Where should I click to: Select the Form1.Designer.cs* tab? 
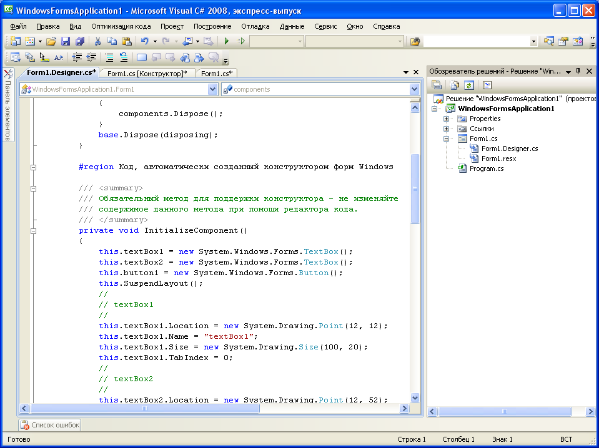pos(61,72)
